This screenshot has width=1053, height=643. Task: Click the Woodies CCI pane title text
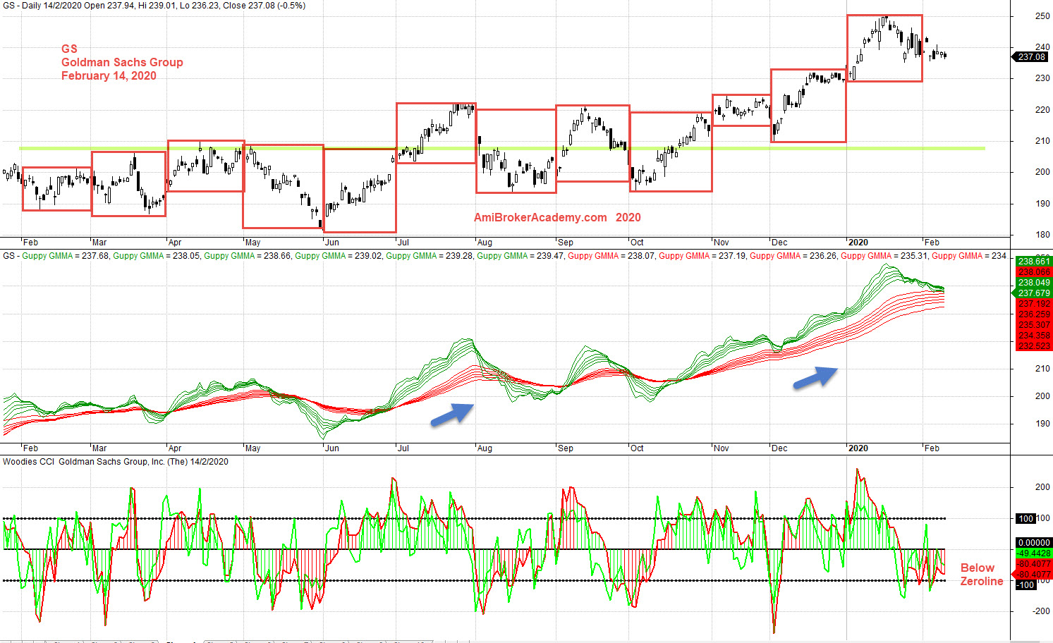pyautogui.click(x=116, y=462)
